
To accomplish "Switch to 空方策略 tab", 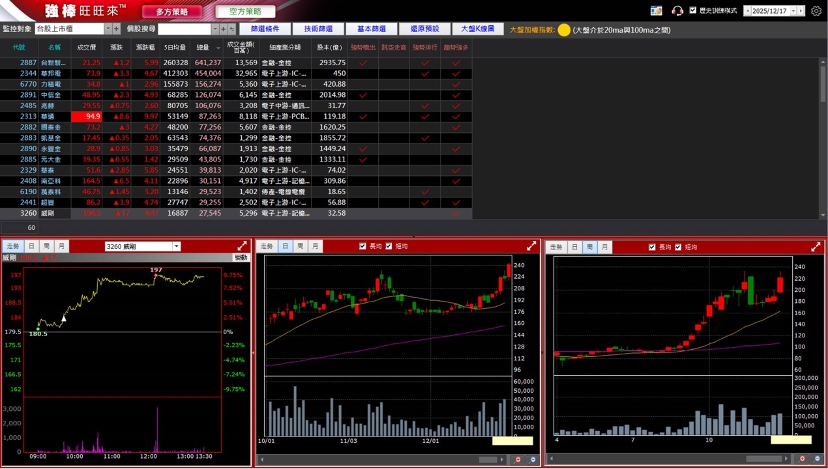I will click(245, 12).
